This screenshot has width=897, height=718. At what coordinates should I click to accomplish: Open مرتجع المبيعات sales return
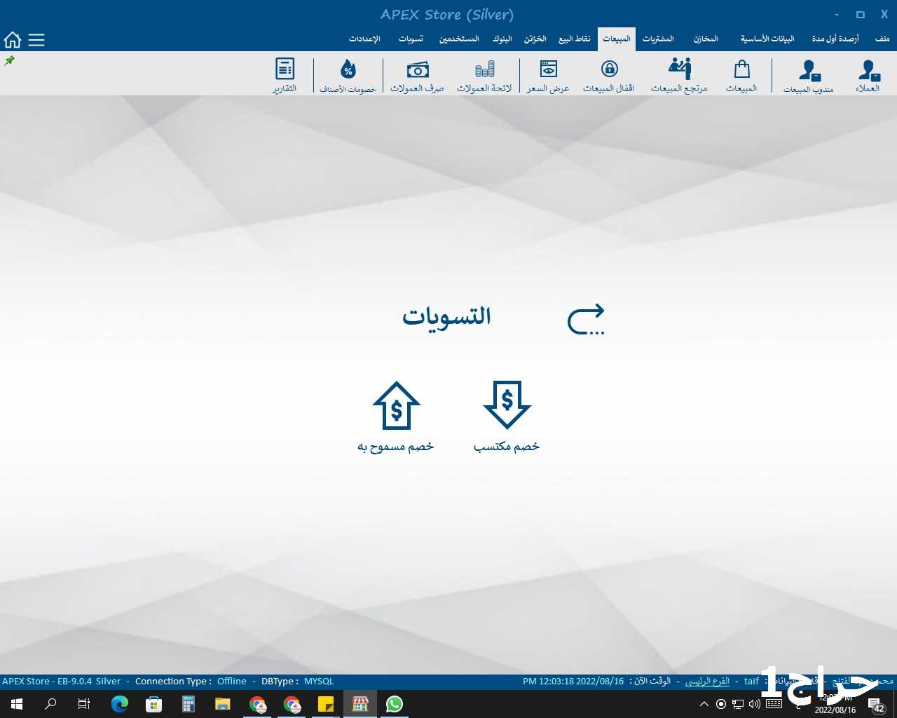coord(679,75)
